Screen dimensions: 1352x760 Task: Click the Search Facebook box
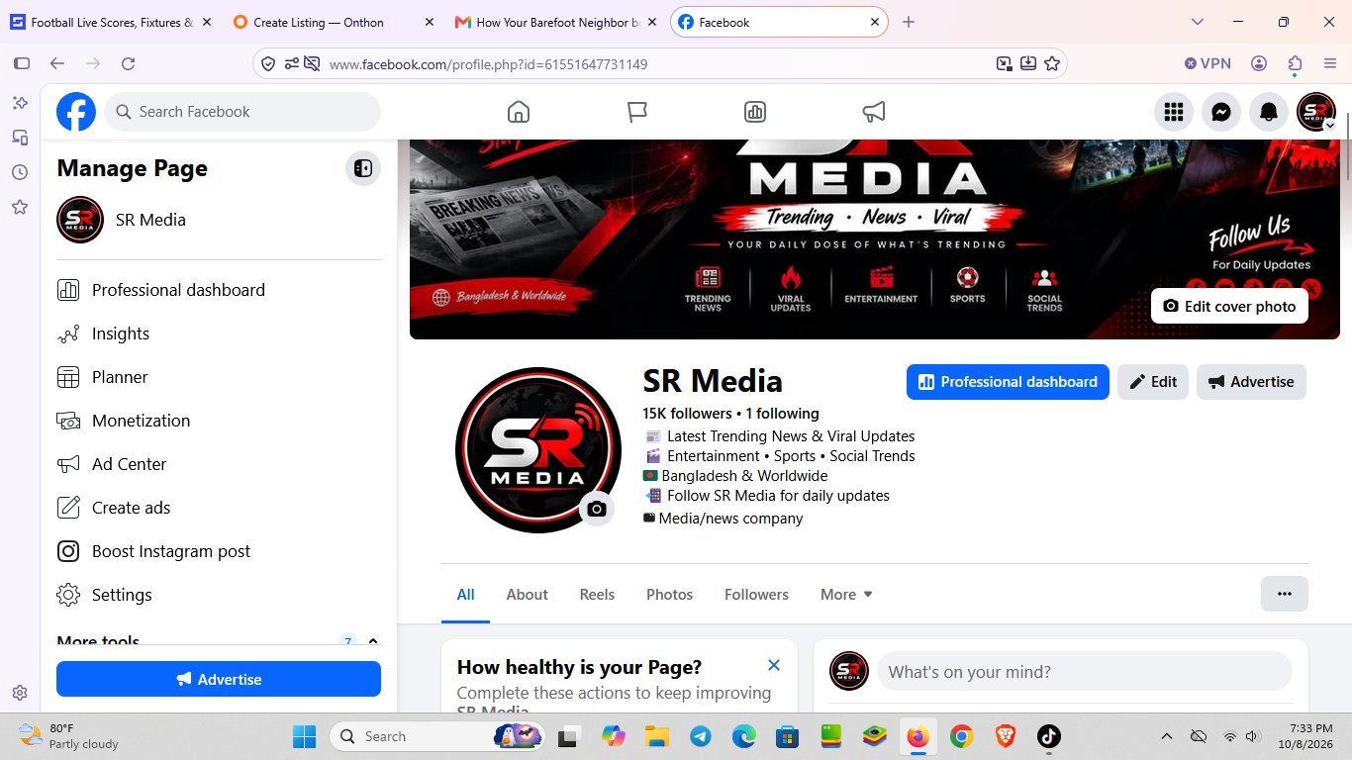(242, 112)
